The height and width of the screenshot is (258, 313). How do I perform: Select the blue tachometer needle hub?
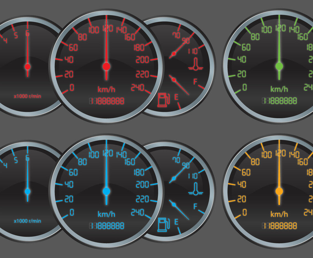pyautogui.click(x=27, y=191)
